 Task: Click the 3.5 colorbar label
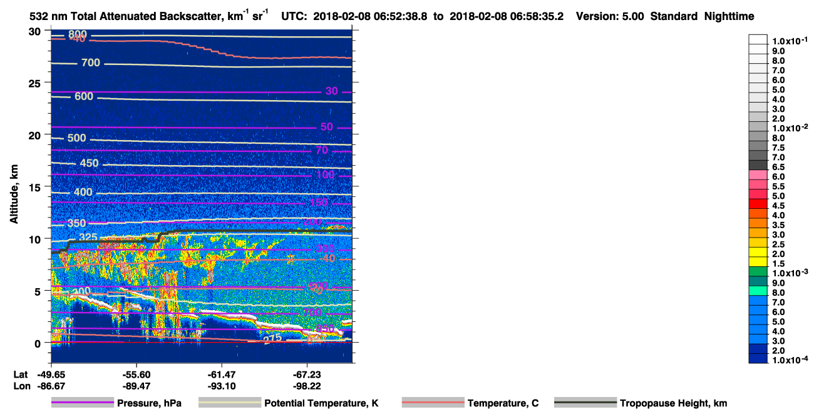(x=780, y=225)
